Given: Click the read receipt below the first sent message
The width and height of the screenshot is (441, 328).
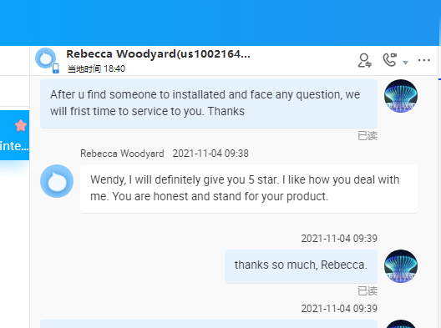Looking at the screenshot, I should 367,136.
